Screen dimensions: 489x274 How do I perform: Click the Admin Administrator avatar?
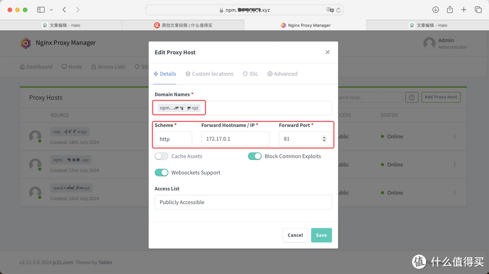point(429,43)
